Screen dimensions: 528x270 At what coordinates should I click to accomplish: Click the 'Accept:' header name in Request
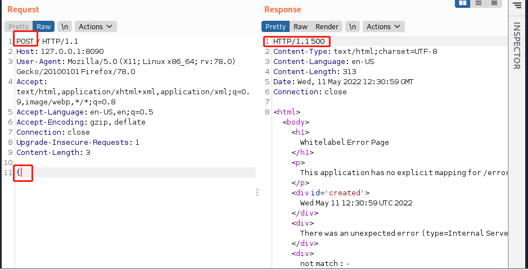coord(32,82)
